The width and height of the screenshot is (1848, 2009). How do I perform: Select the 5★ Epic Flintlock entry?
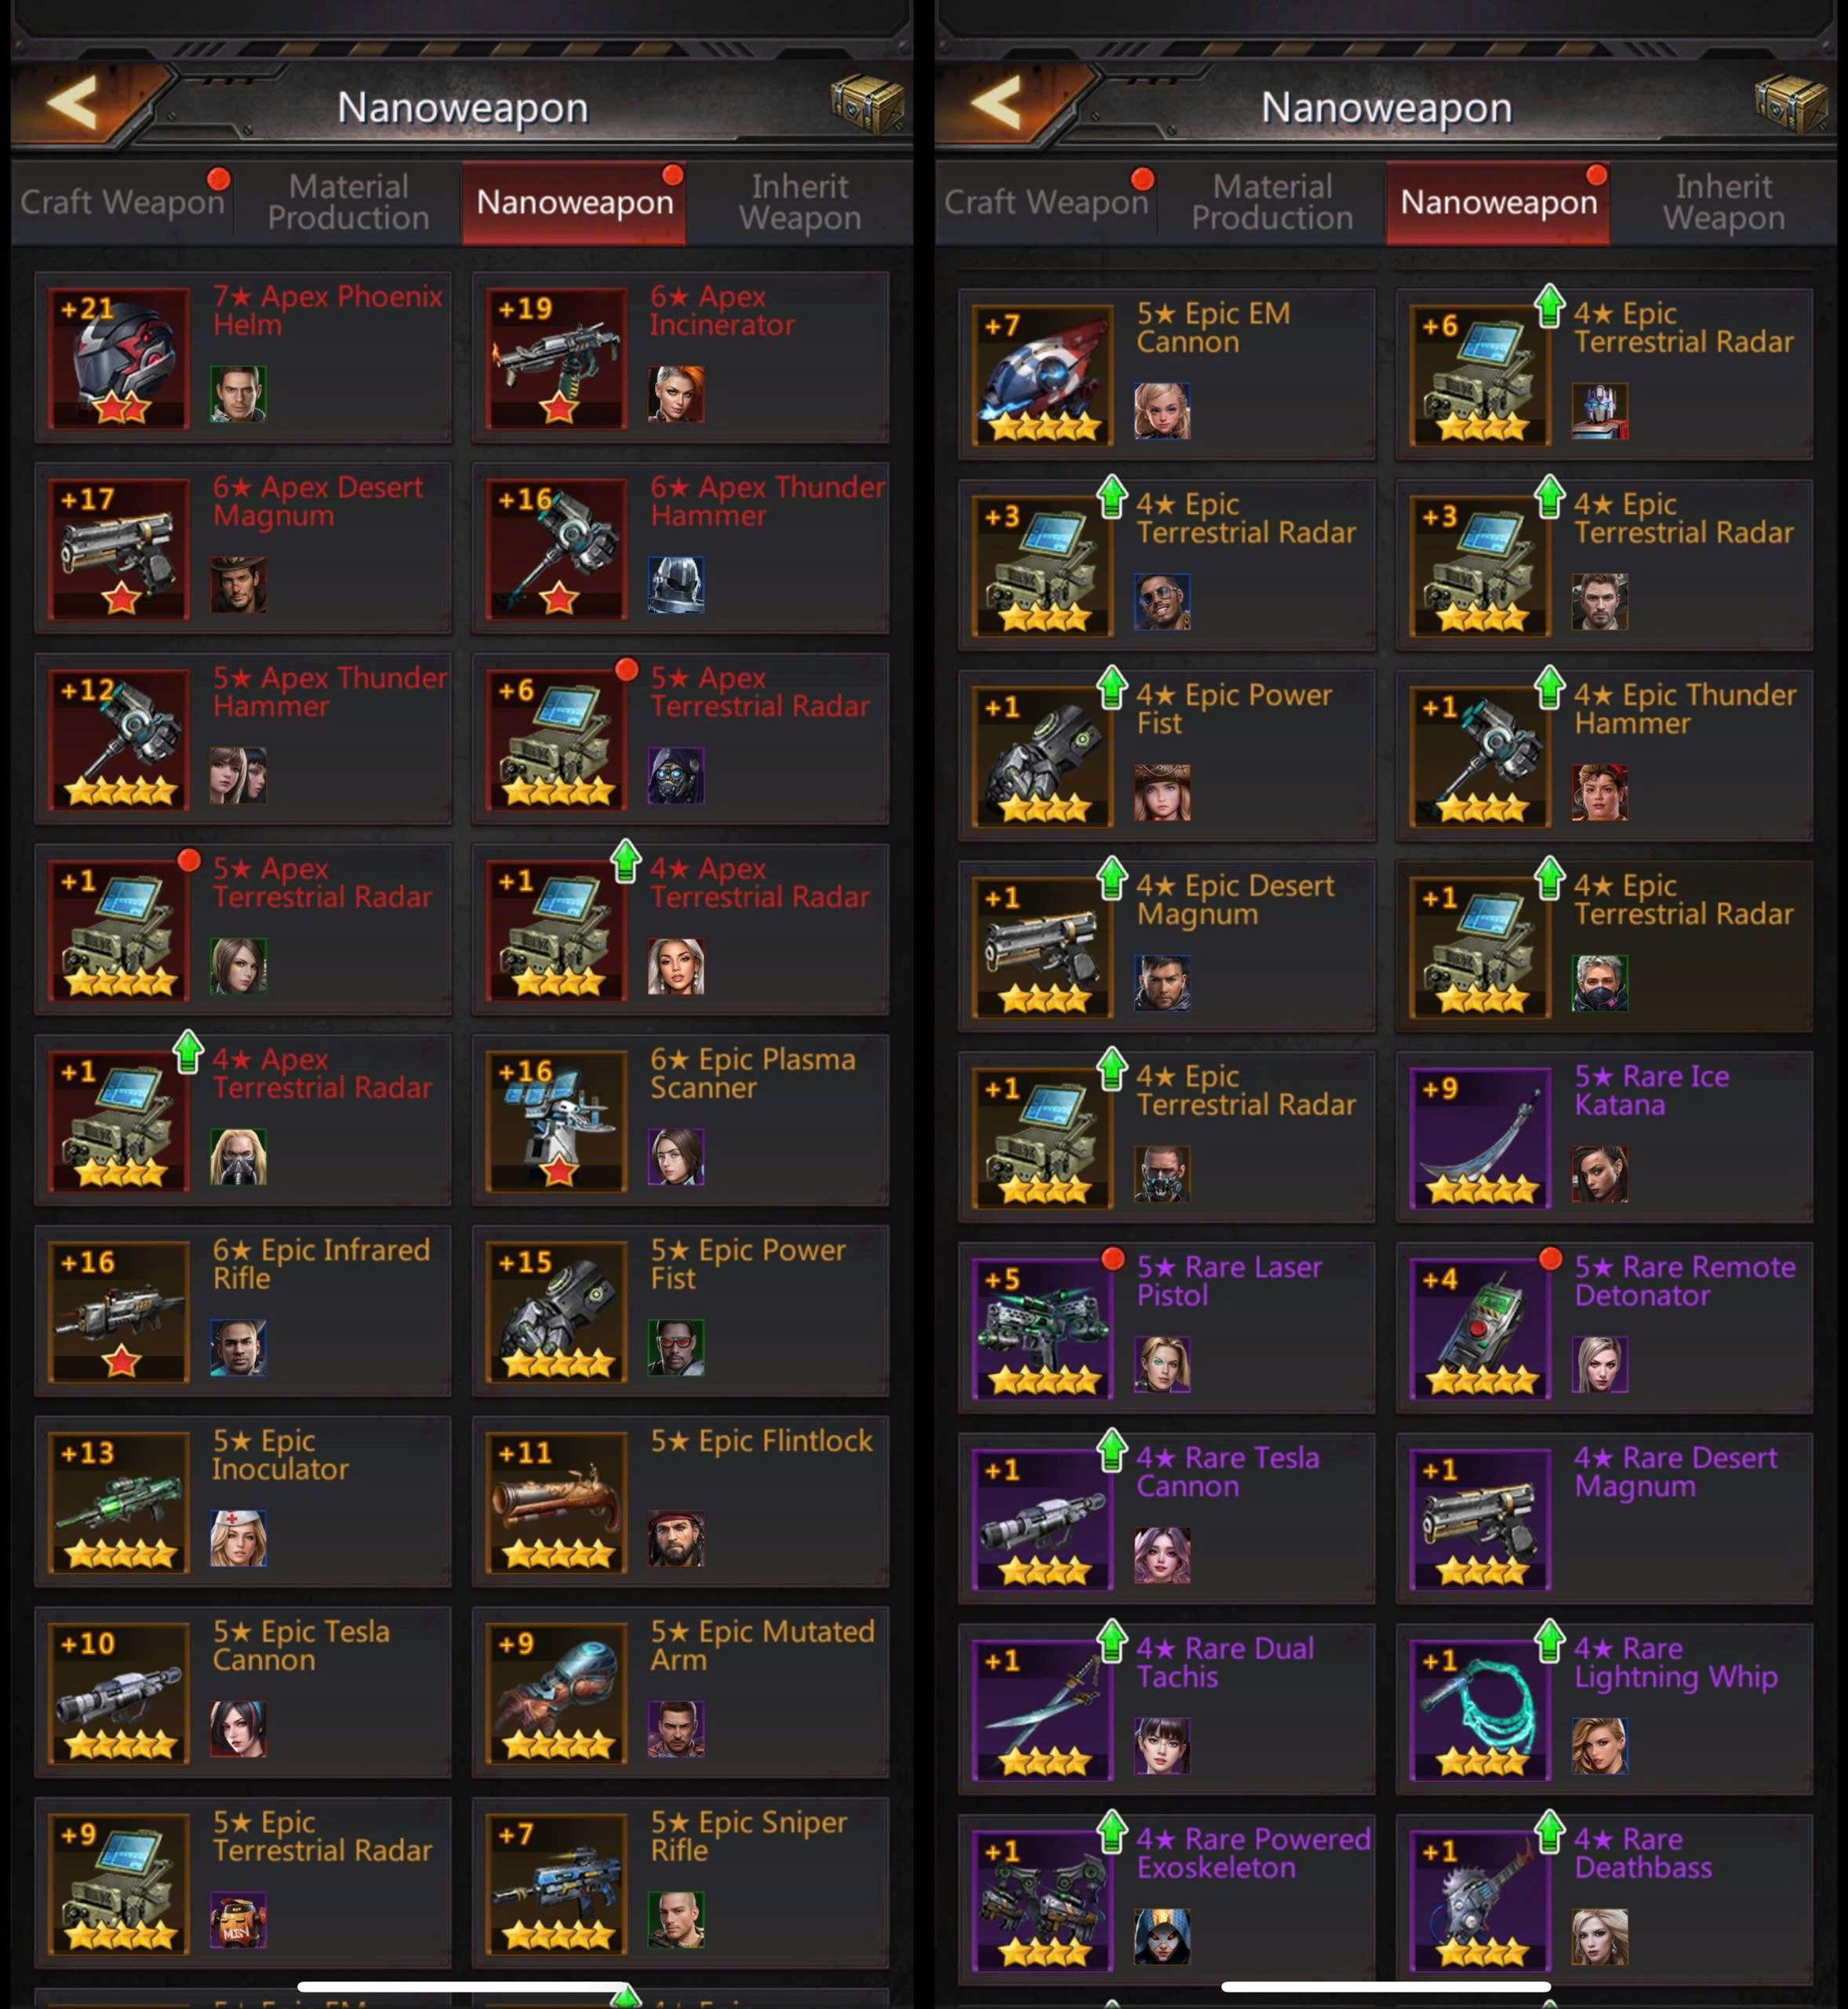680,1502
